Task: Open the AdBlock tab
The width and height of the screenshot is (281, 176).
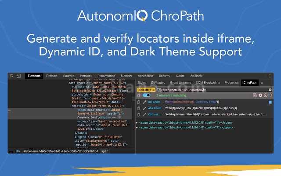Action: 196,76
